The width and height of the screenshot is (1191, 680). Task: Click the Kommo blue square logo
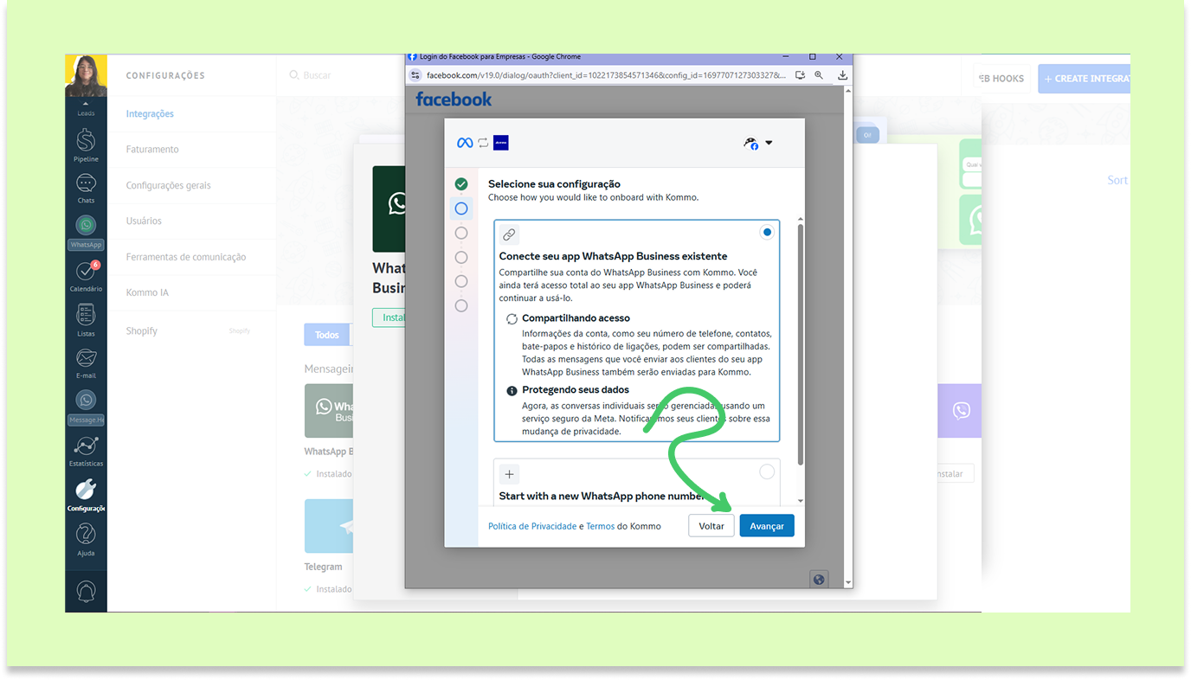(500, 143)
